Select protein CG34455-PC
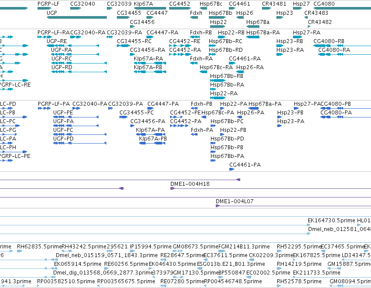 [x=136, y=113]
